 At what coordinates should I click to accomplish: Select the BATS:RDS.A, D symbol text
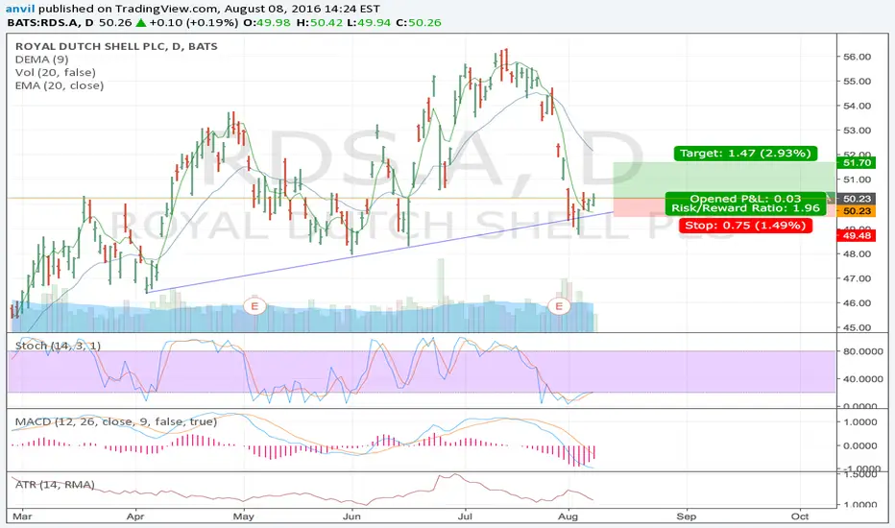click(50, 23)
